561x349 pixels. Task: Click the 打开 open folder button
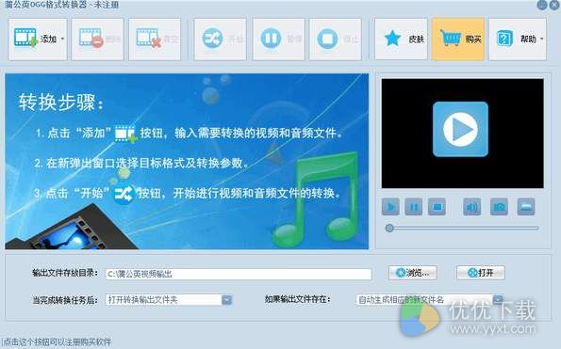tap(481, 273)
